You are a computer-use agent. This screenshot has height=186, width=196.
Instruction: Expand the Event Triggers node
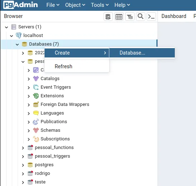click(x=29, y=88)
